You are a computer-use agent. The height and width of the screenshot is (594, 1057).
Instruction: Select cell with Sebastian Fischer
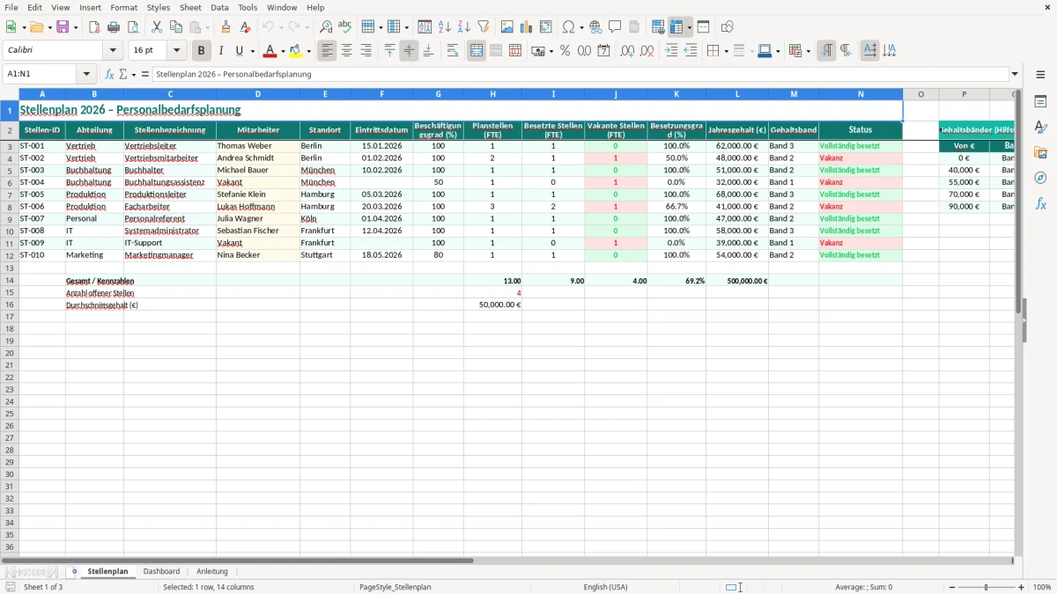tap(258, 231)
